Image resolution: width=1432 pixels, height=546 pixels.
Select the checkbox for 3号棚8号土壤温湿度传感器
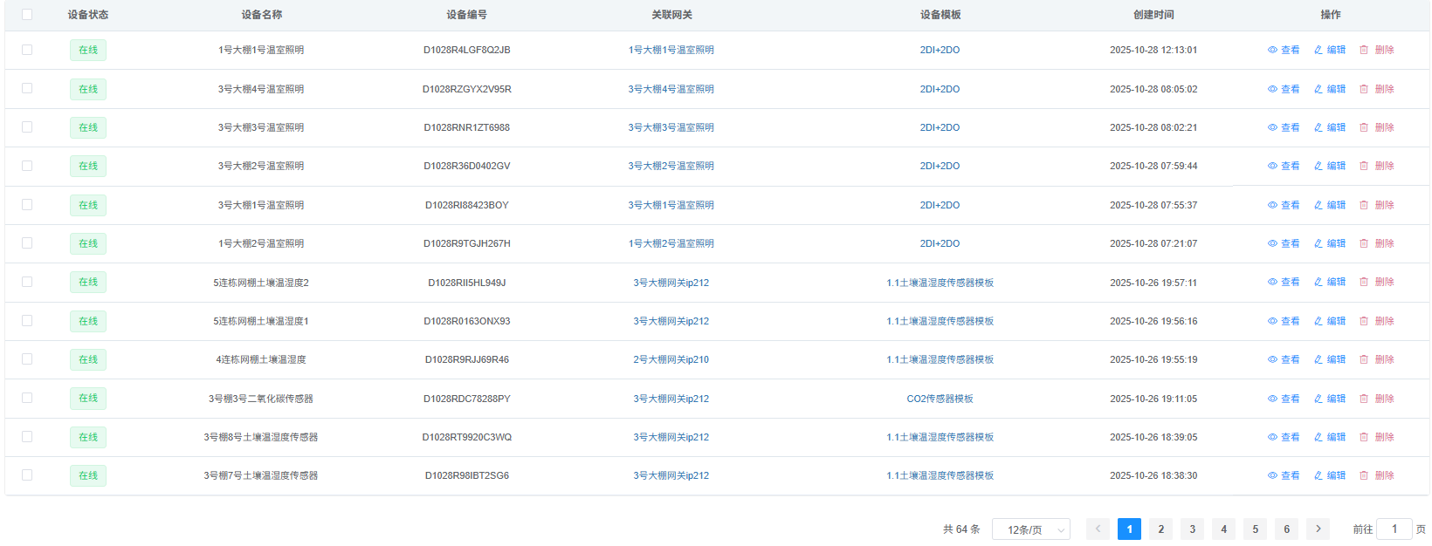(27, 437)
